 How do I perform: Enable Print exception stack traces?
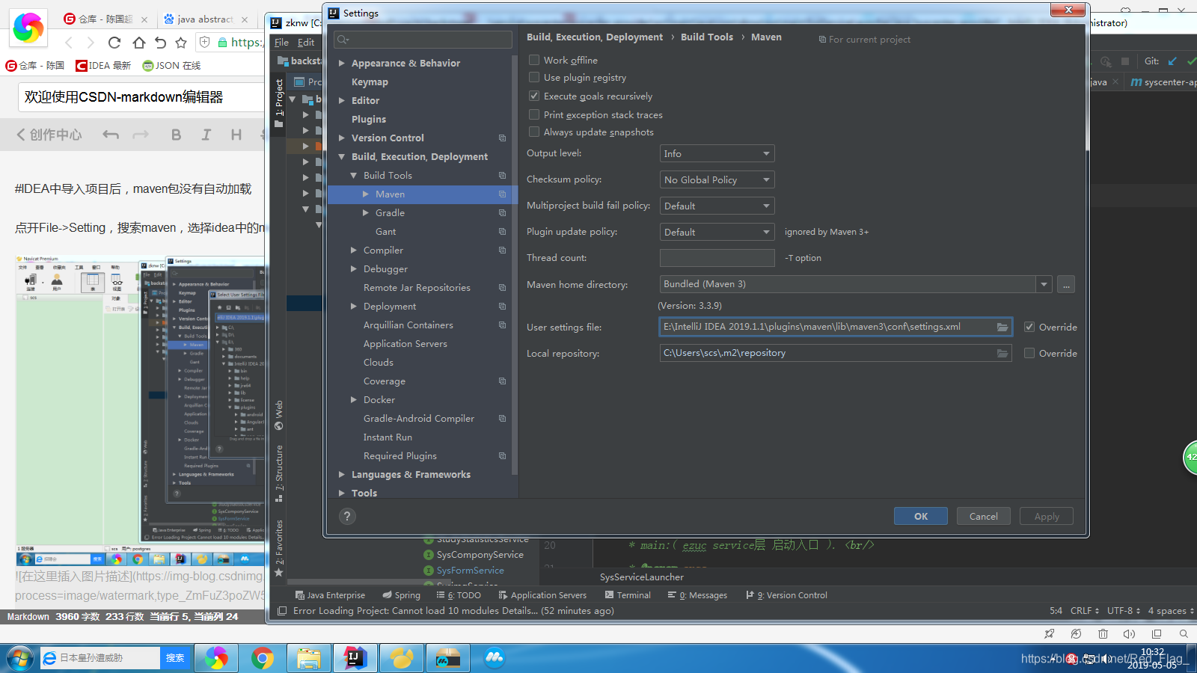(534, 114)
